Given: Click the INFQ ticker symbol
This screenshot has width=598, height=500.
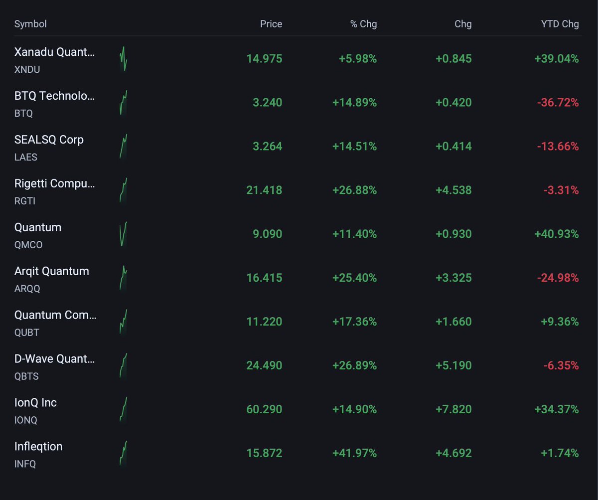Looking at the screenshot, I should tap(25, 464).
